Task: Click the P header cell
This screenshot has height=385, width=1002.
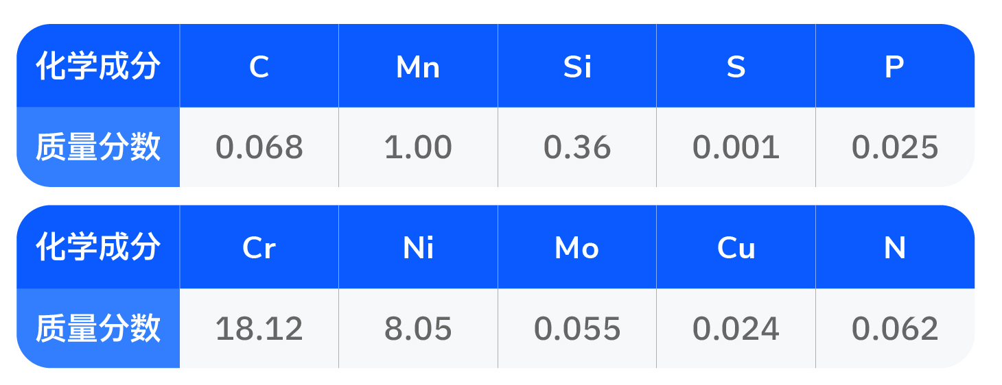Action: click(894, 66)
